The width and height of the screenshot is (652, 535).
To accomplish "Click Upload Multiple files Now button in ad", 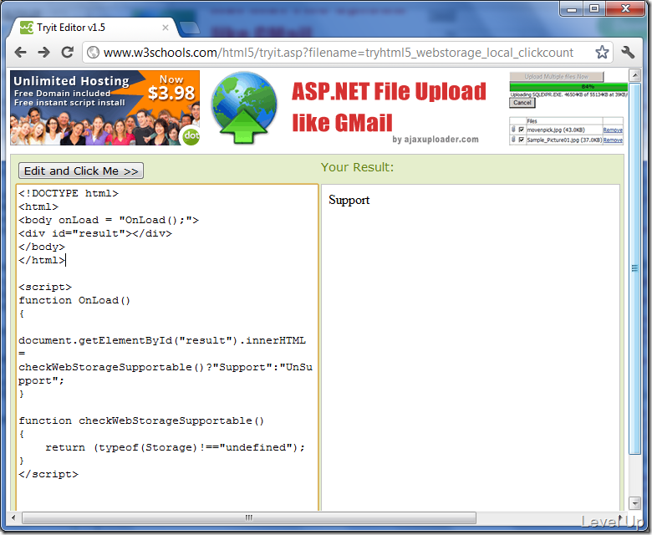I will pos(557,76).
